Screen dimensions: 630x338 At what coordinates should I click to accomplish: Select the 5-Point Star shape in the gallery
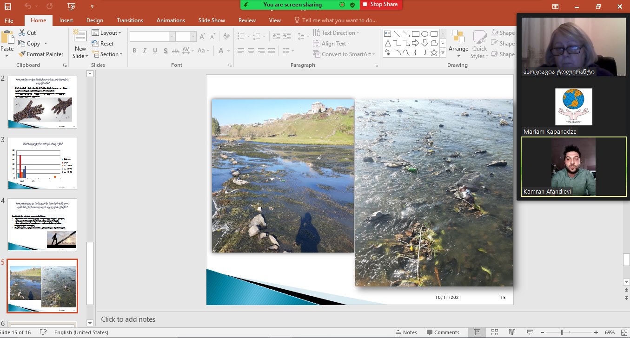click(x=434, y=52)
